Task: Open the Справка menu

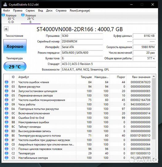Action: click(61, 11)
